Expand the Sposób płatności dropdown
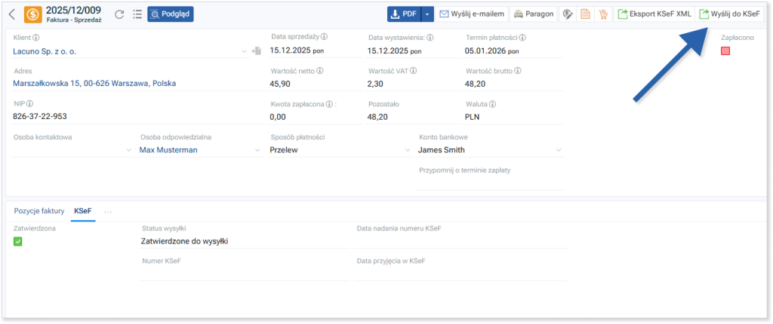 [406, 150]
